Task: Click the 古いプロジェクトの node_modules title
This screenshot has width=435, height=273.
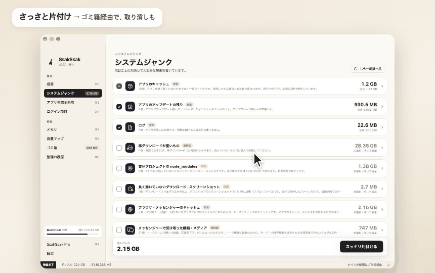Action: pyautogui.click(x=168, y=166)
